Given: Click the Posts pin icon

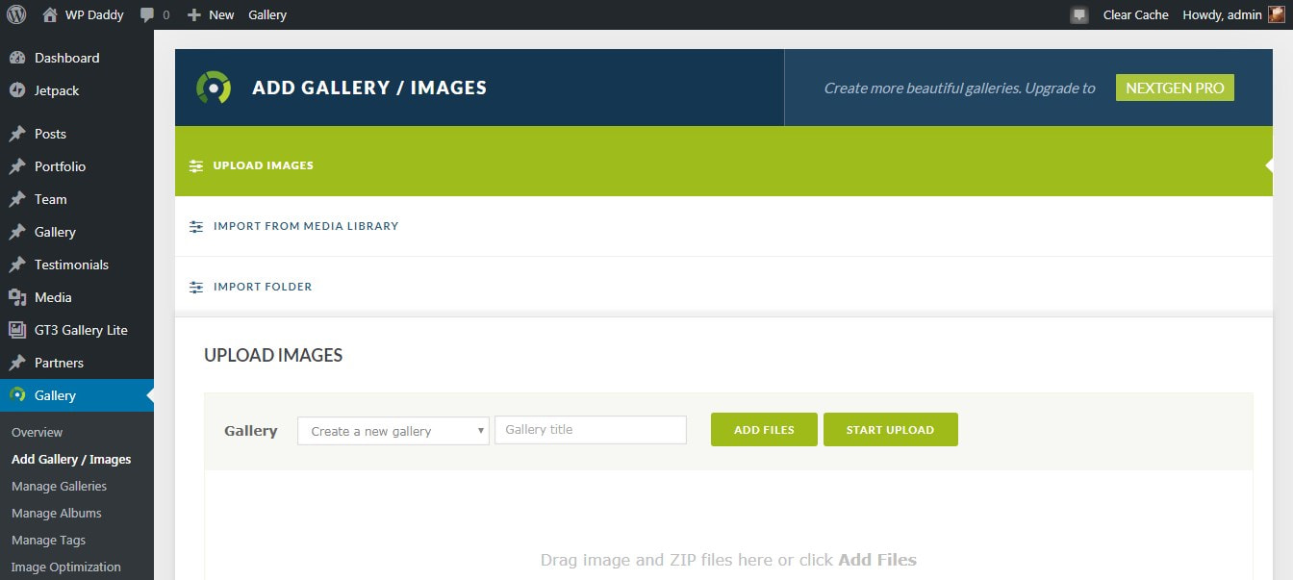Looking at the screenshot, I should [x=16, y=134].
